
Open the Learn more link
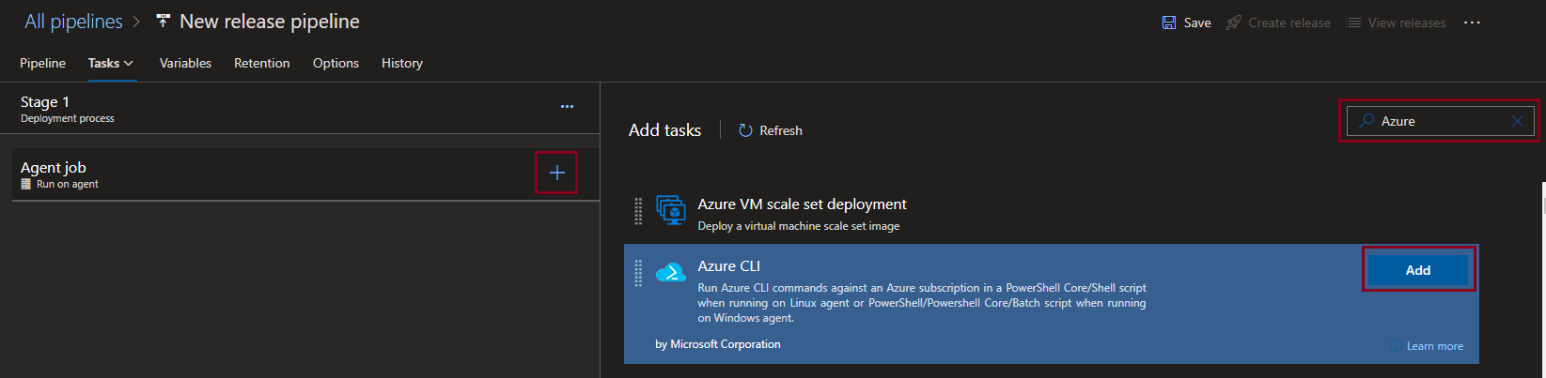pos(1434,346)
